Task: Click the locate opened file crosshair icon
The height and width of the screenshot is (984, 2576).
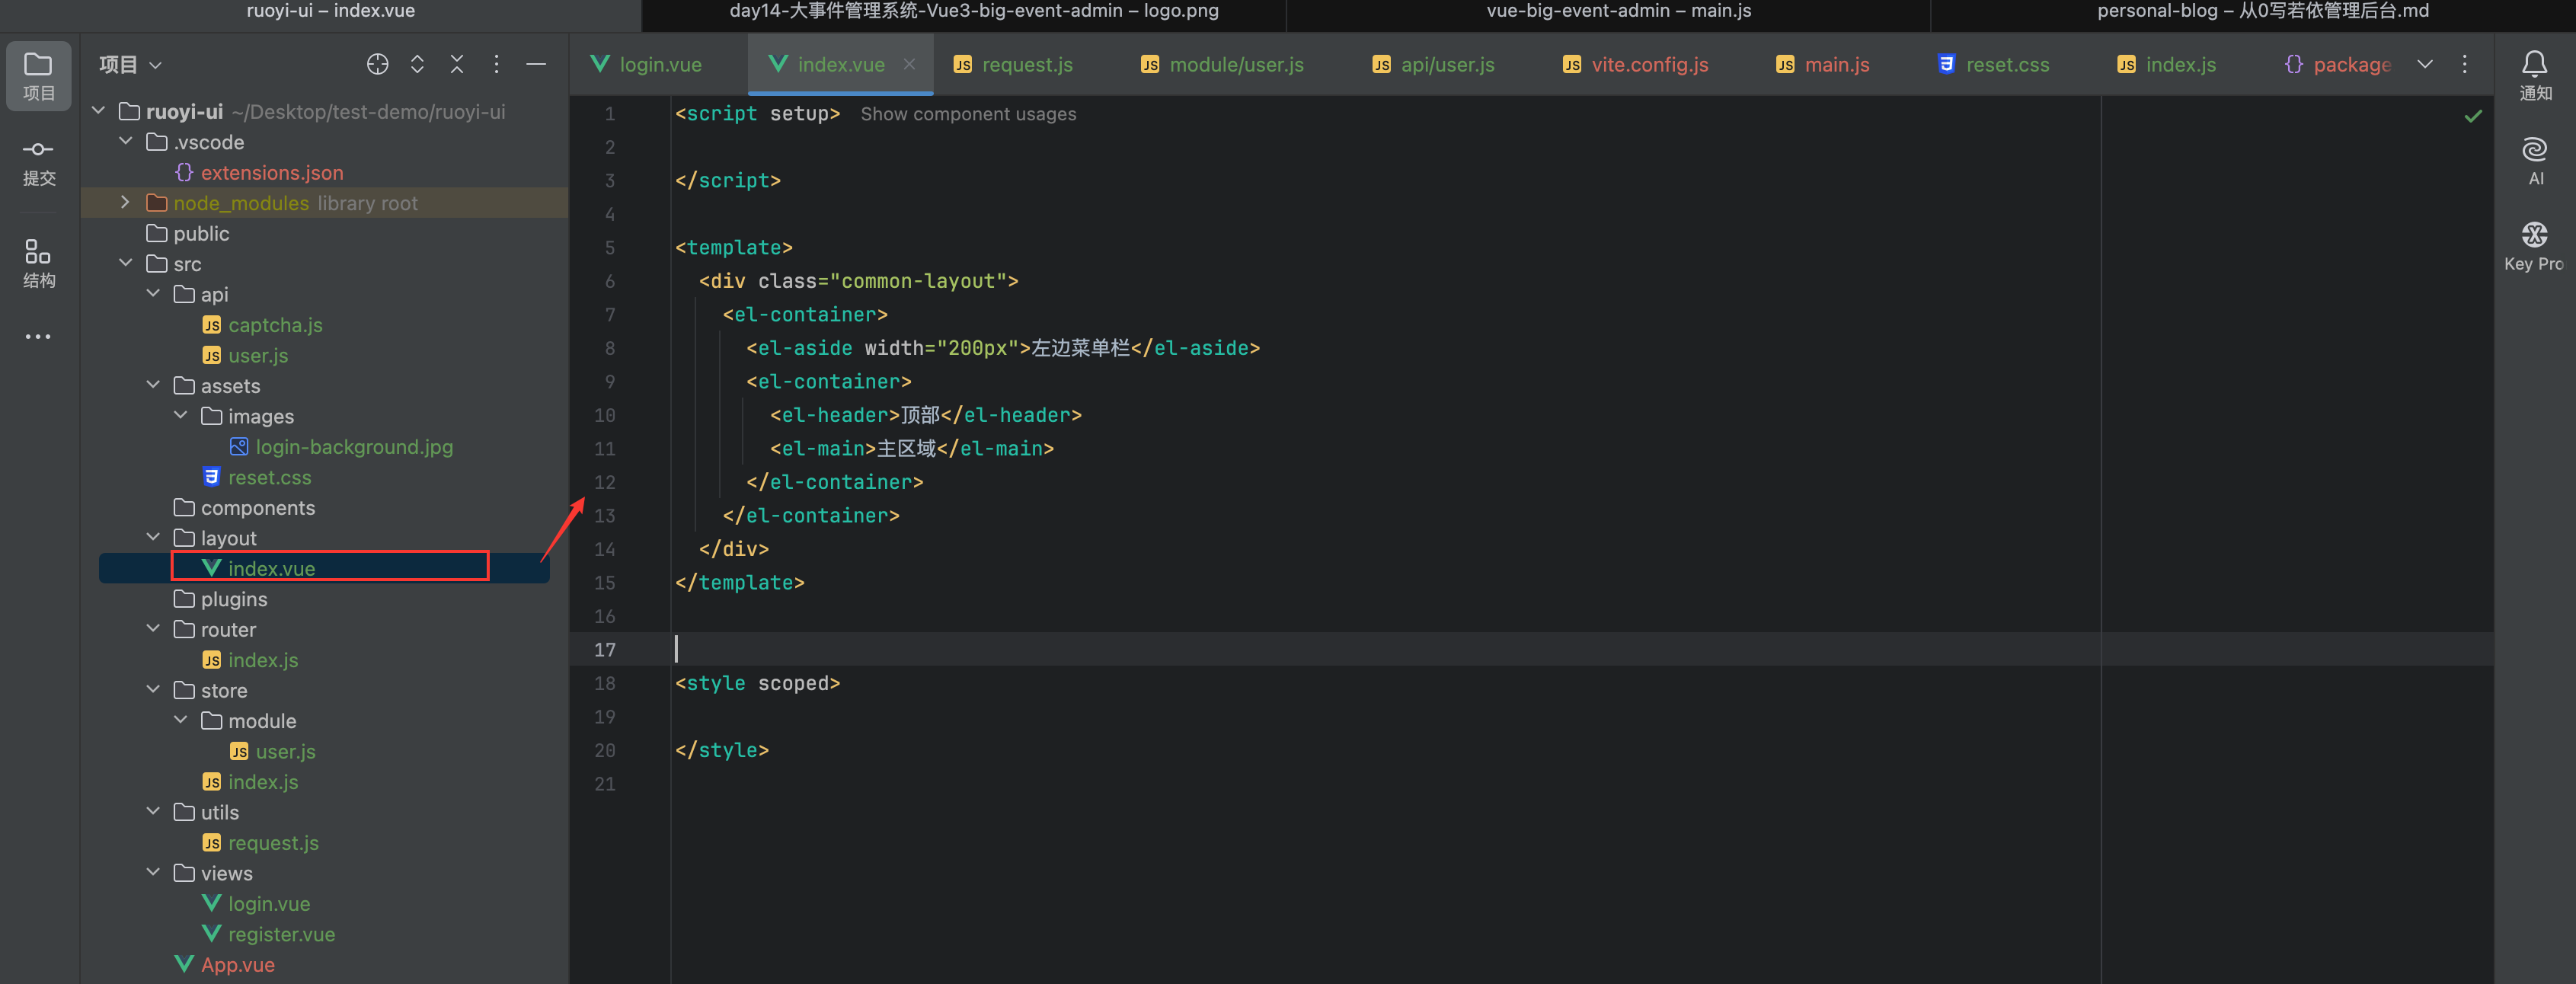Action: [x=377, y=64]
